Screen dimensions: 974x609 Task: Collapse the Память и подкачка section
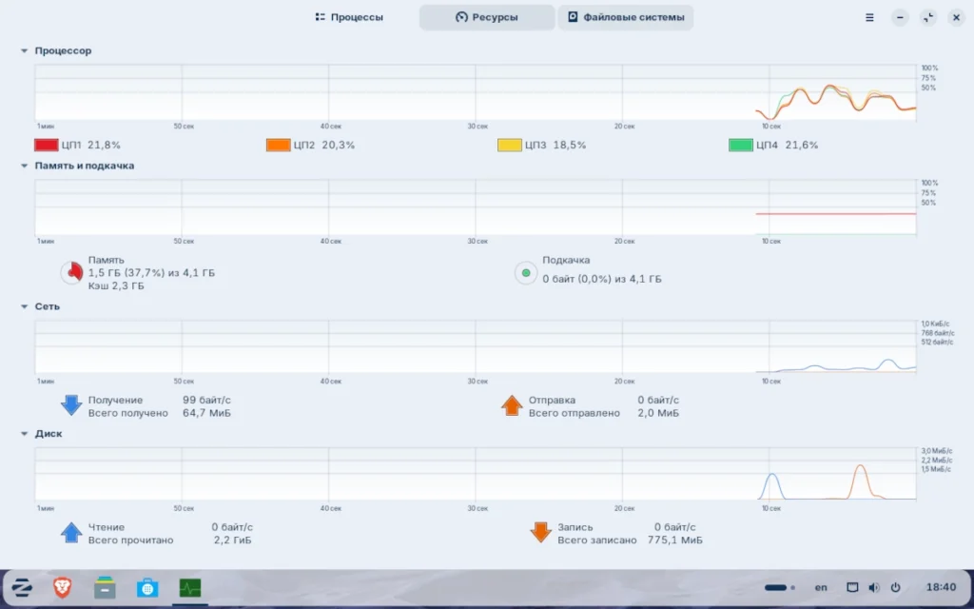[24, 166]
